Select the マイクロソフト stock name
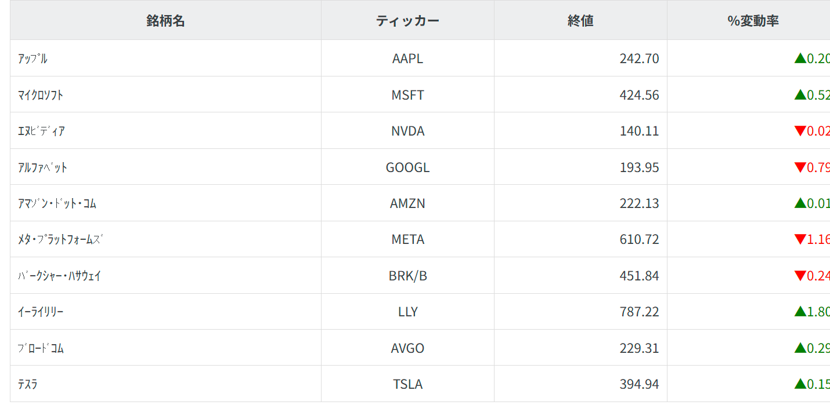 pos(41,95)
